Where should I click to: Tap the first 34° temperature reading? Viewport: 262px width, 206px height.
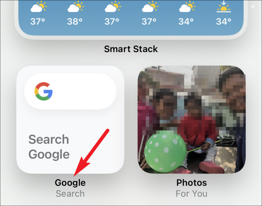pyautogui.click(x=186, y=21)
